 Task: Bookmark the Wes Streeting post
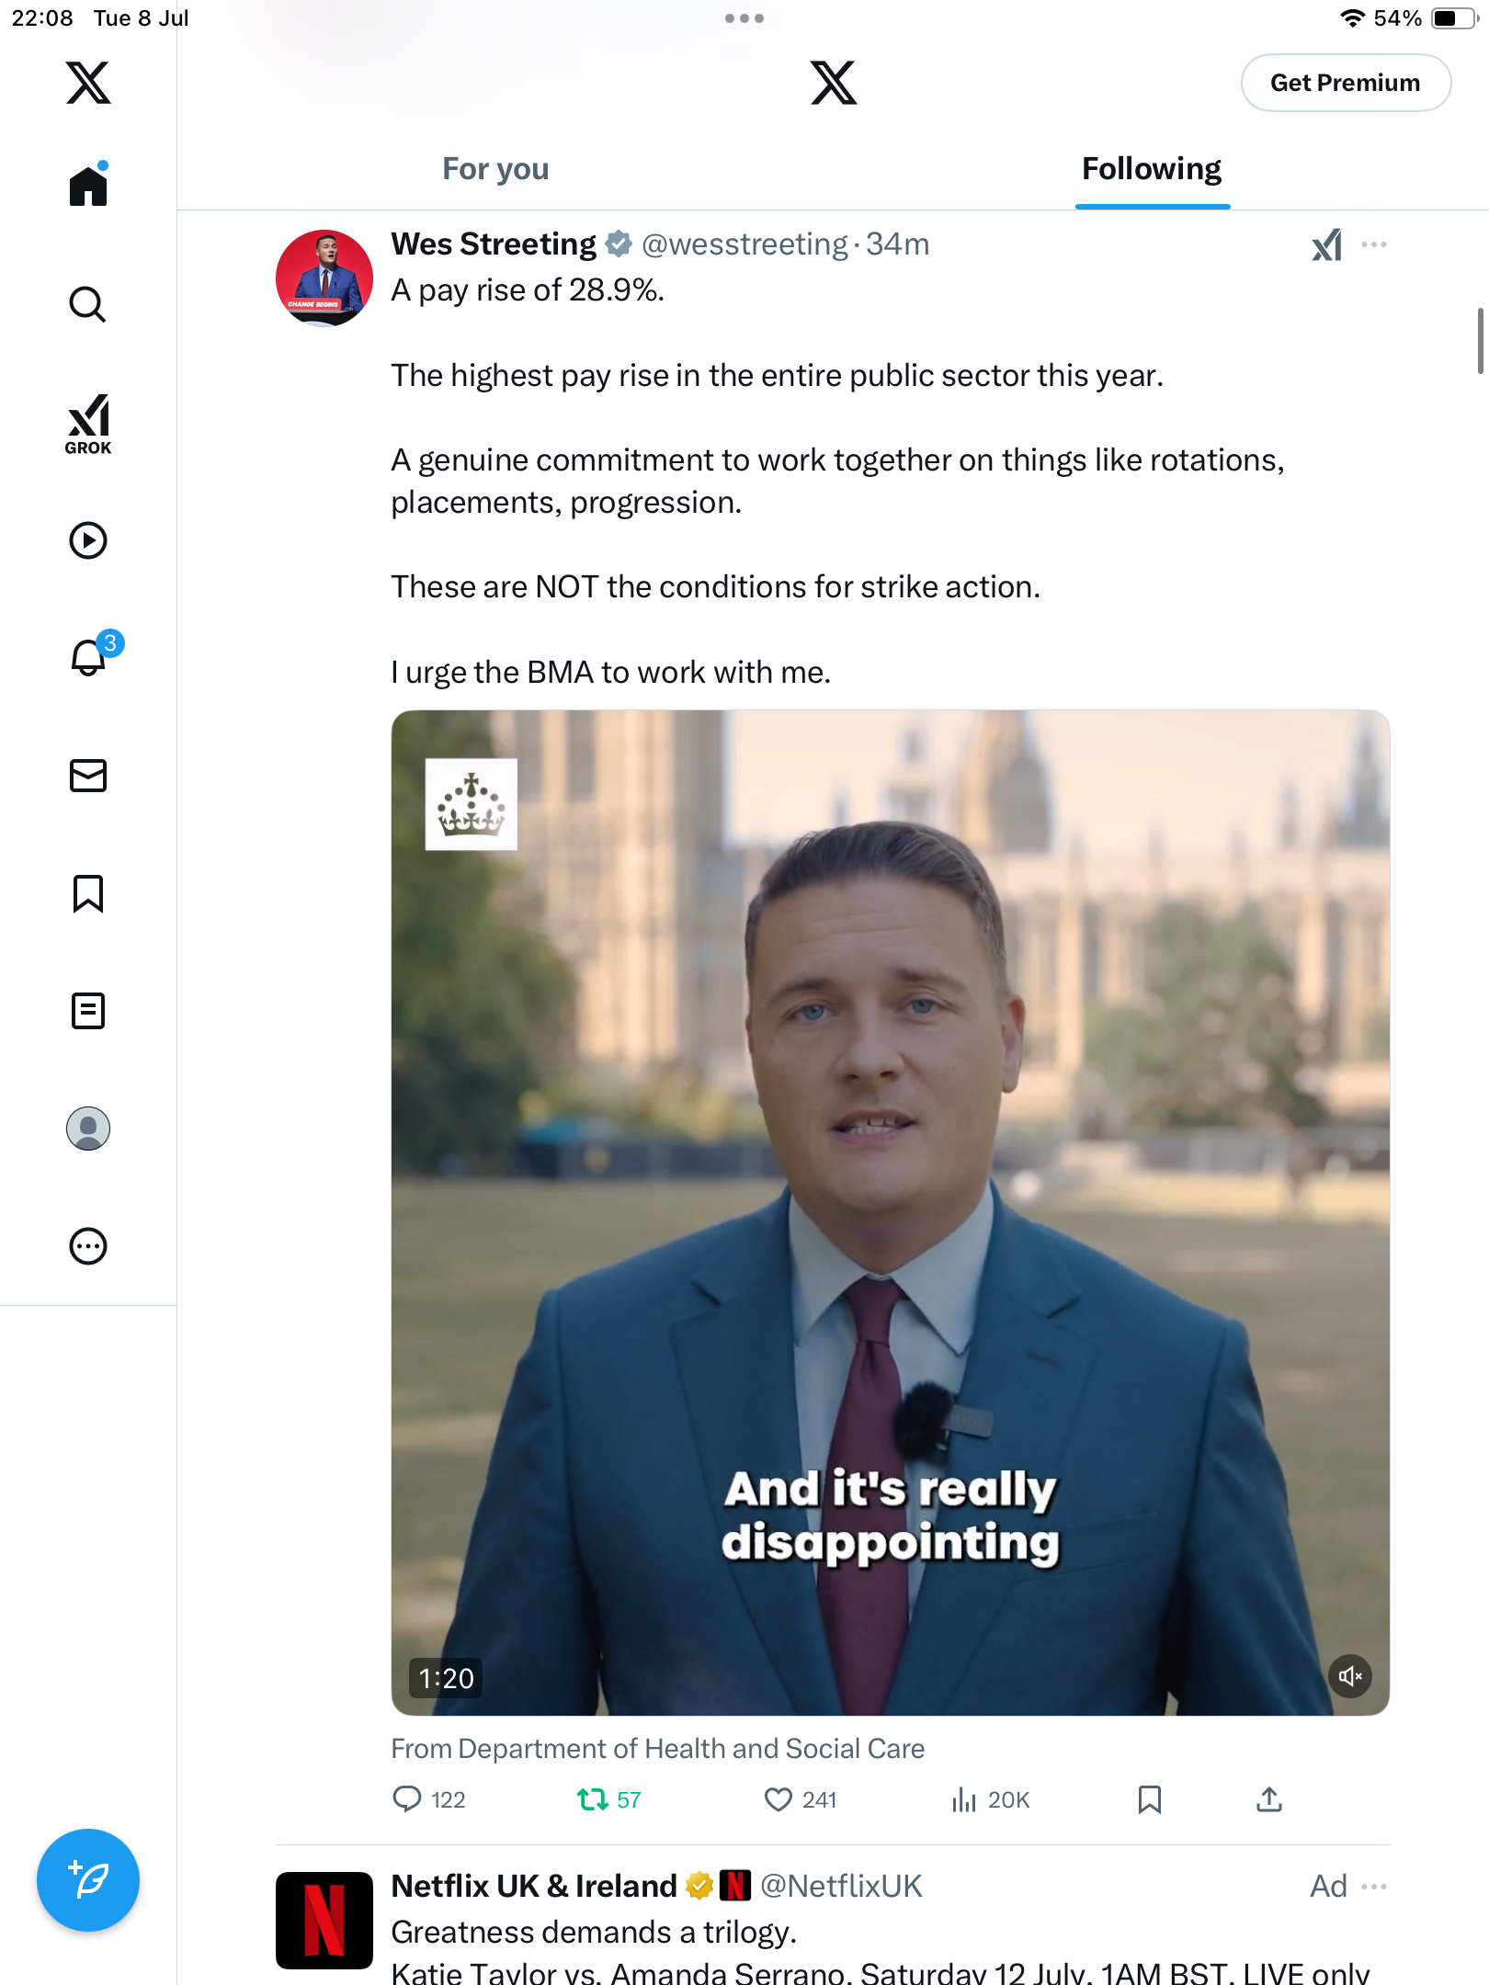pyautogui.click(x=1150, y=1799)
